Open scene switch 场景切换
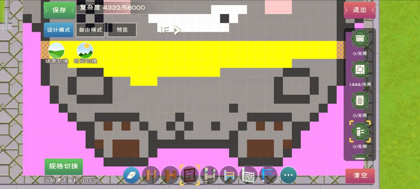420x189 pixels. [56, 53]
